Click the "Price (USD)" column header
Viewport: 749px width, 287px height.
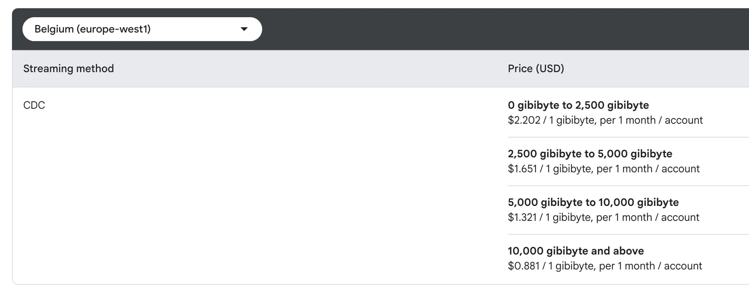point(536,69)
